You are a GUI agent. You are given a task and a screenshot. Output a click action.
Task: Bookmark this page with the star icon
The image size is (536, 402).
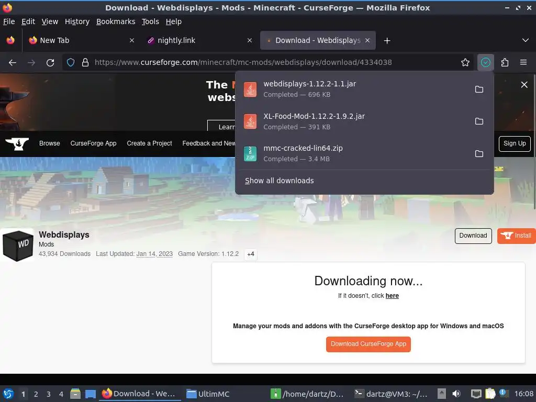click(x=465, y=62)
